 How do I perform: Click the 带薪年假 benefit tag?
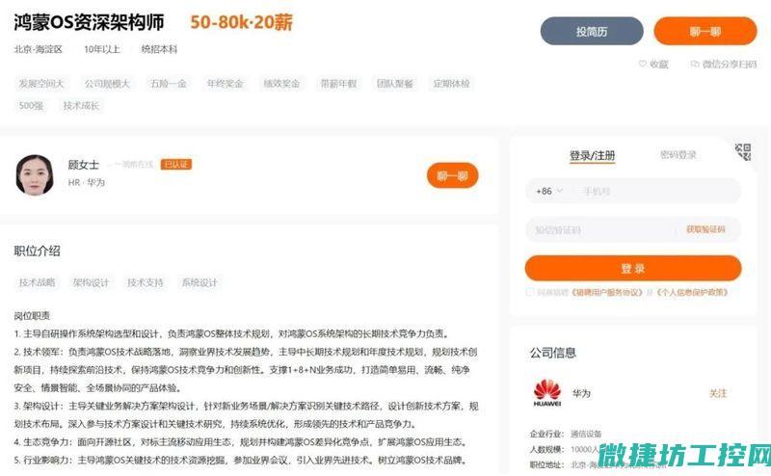[338, 84]
